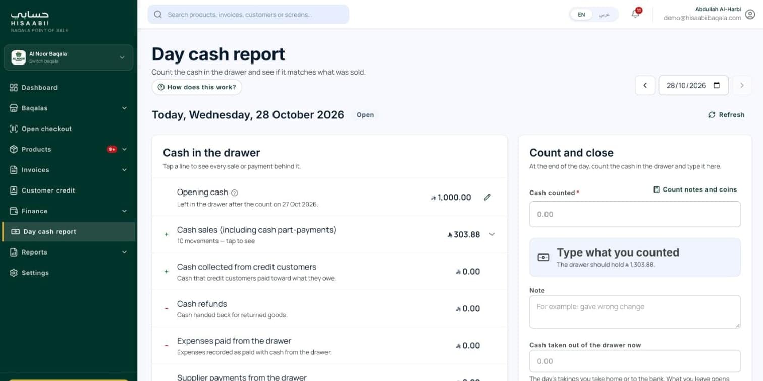Click the demo@hisaabiibaqala.com email text
763x381 pixels.
point(702,18)
